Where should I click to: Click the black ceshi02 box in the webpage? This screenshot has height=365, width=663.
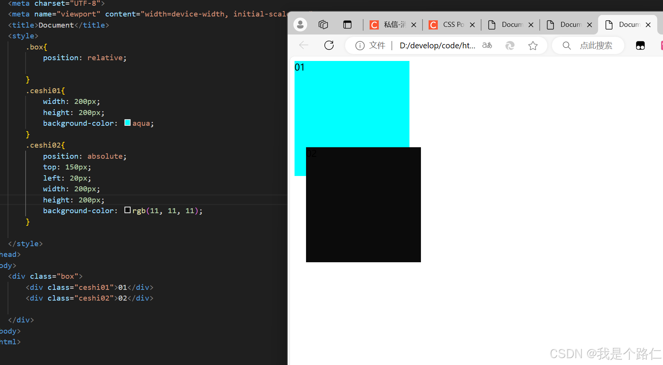pos(363,204)
